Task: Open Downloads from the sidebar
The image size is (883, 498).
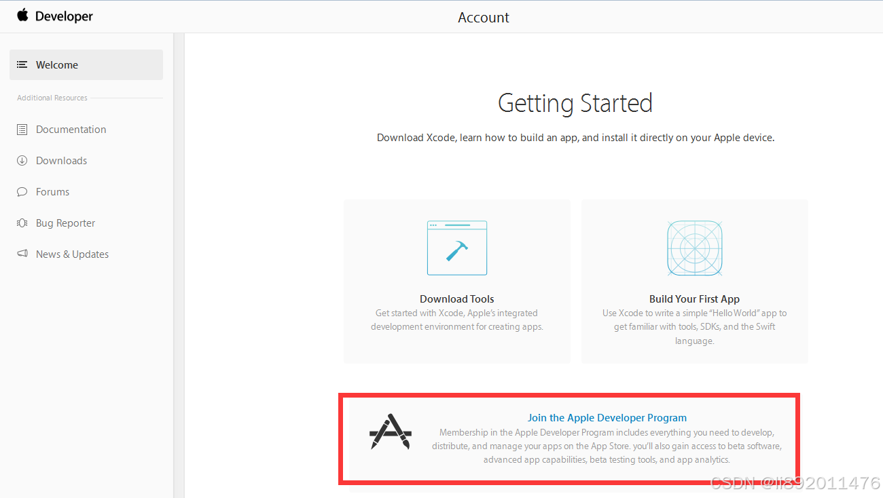Action: click(61, 161)
